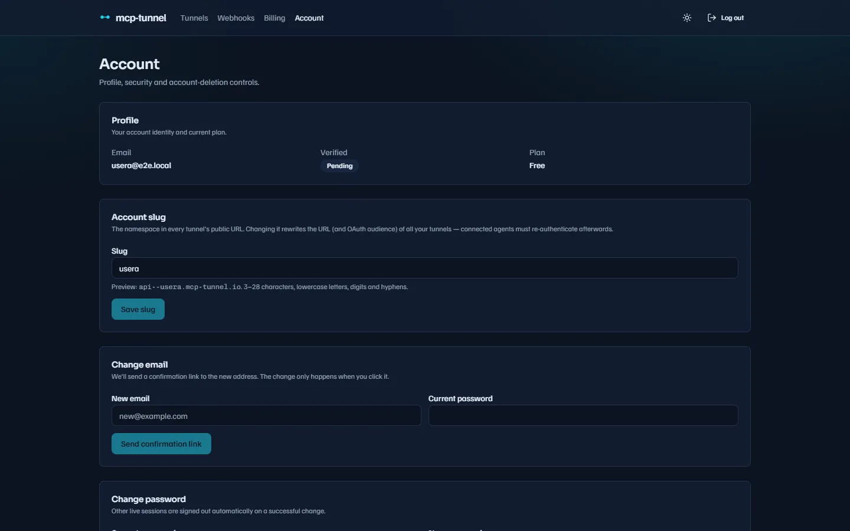
Task: Click the Email label in Profile
Action: click(x=121, y=152)
